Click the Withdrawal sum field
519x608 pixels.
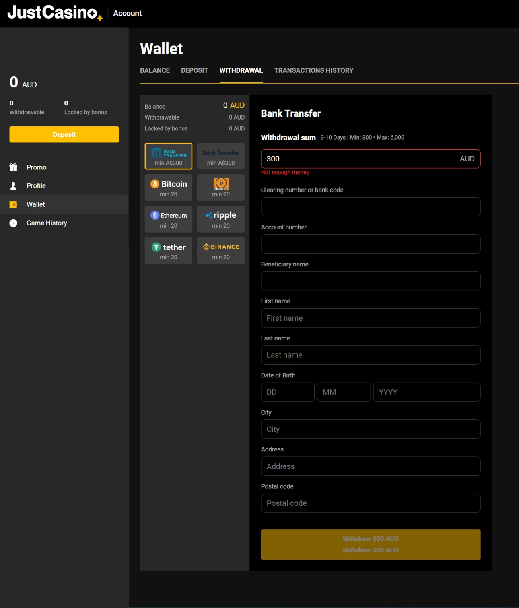tap(371, 159)
